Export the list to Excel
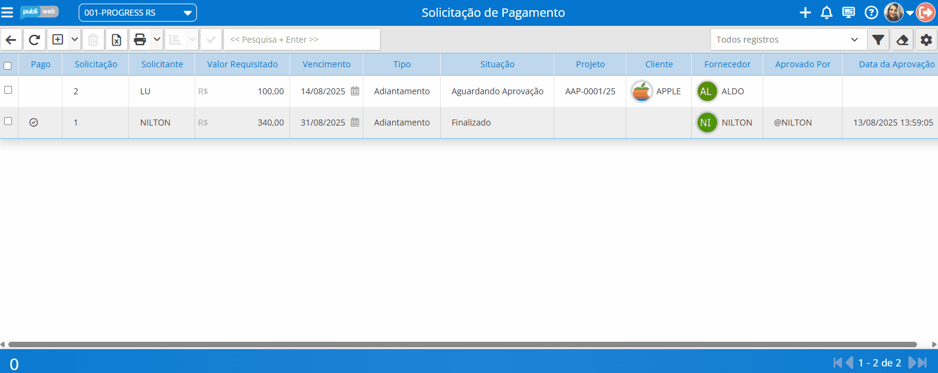Image resolution: width=938 pixels, height=373 pixels. [116, 40]
